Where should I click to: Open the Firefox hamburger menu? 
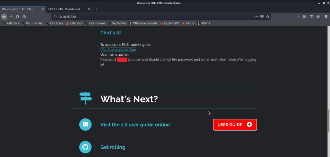326,16
